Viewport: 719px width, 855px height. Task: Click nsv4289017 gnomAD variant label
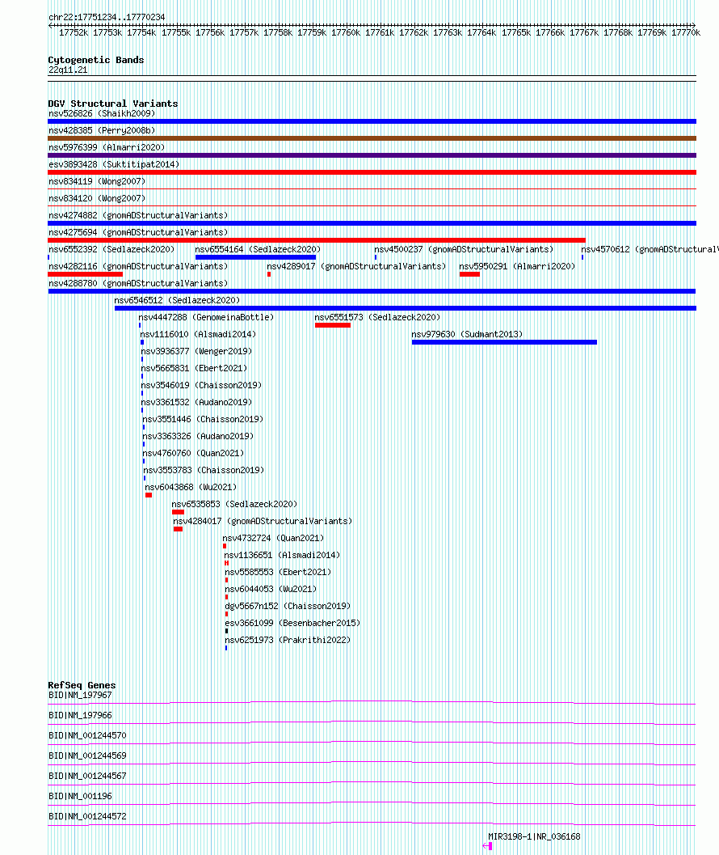click(356, 266)
